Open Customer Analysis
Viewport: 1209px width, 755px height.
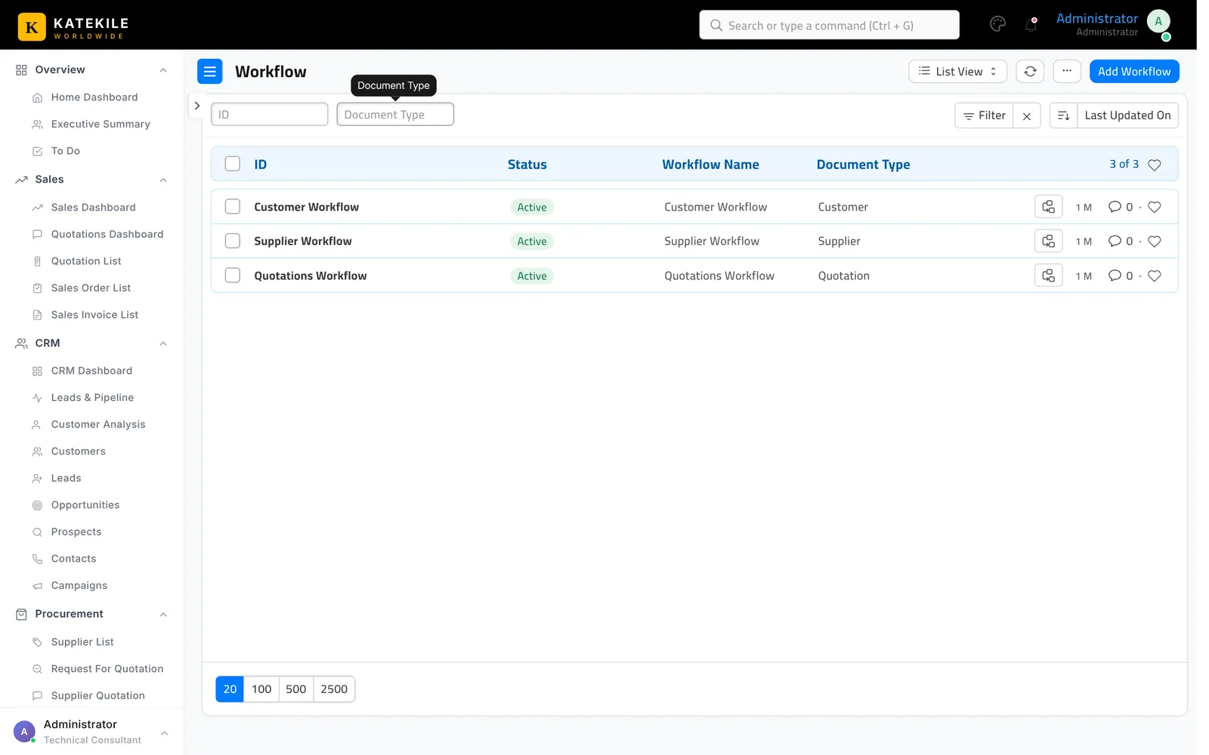[97, 424]
